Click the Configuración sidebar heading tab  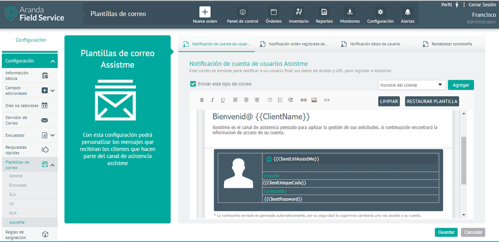[x=31, y=40]
